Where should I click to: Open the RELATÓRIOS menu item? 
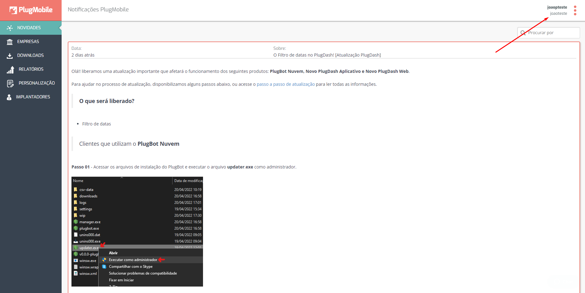(31, 69)
